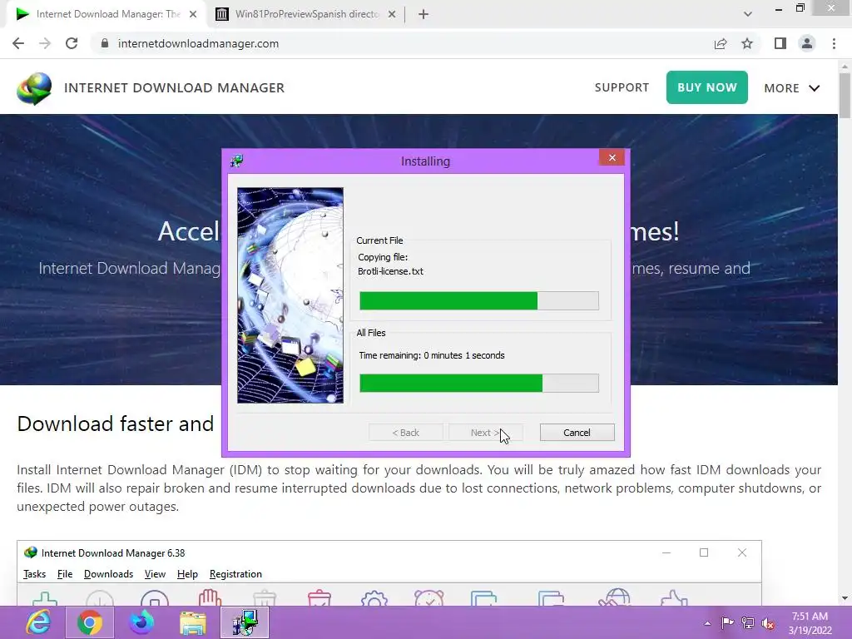Open Chrome's three-dot menu
Screen dimensions: 852x639
point(834,43)
